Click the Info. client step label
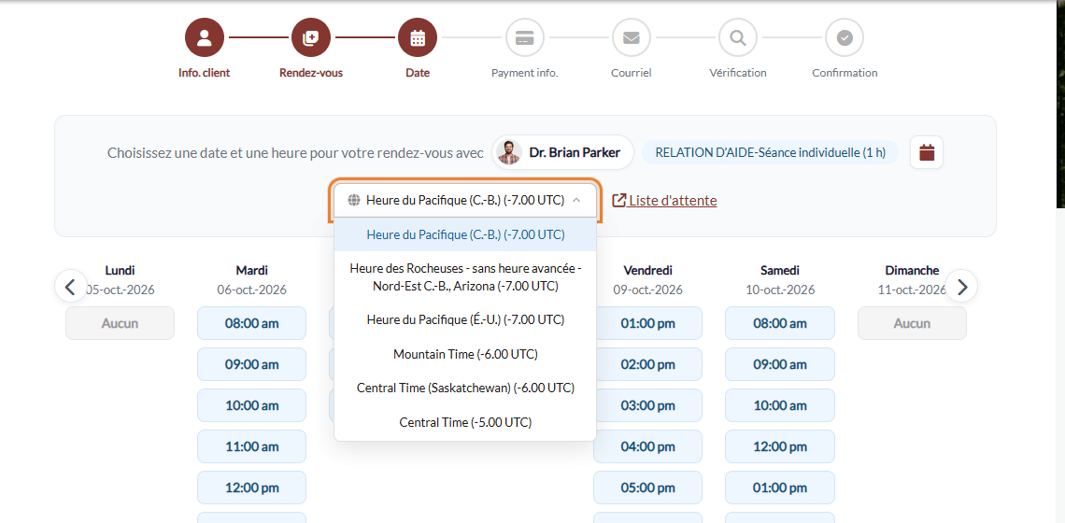 click(x=205, y=73)
